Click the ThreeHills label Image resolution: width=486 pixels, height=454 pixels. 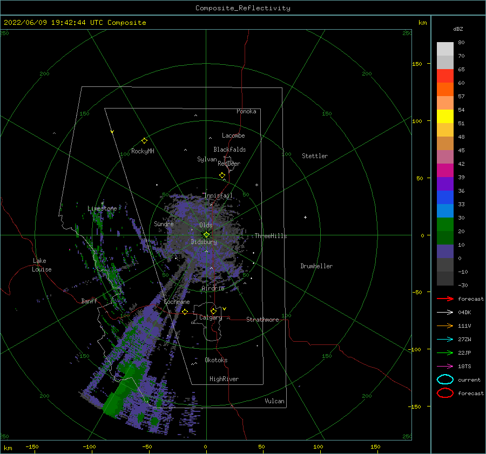pyautogui.click(x=271, y=236)
